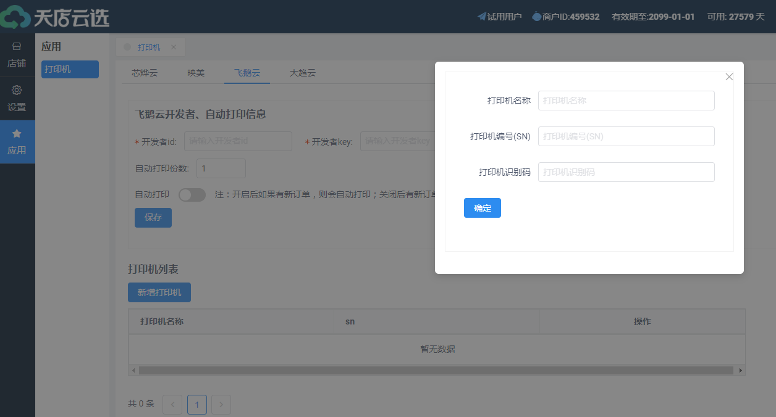Click the 操作 column header
Image resolution: width=776 pixels, height=417 pixels.
[x=643, y=321]
